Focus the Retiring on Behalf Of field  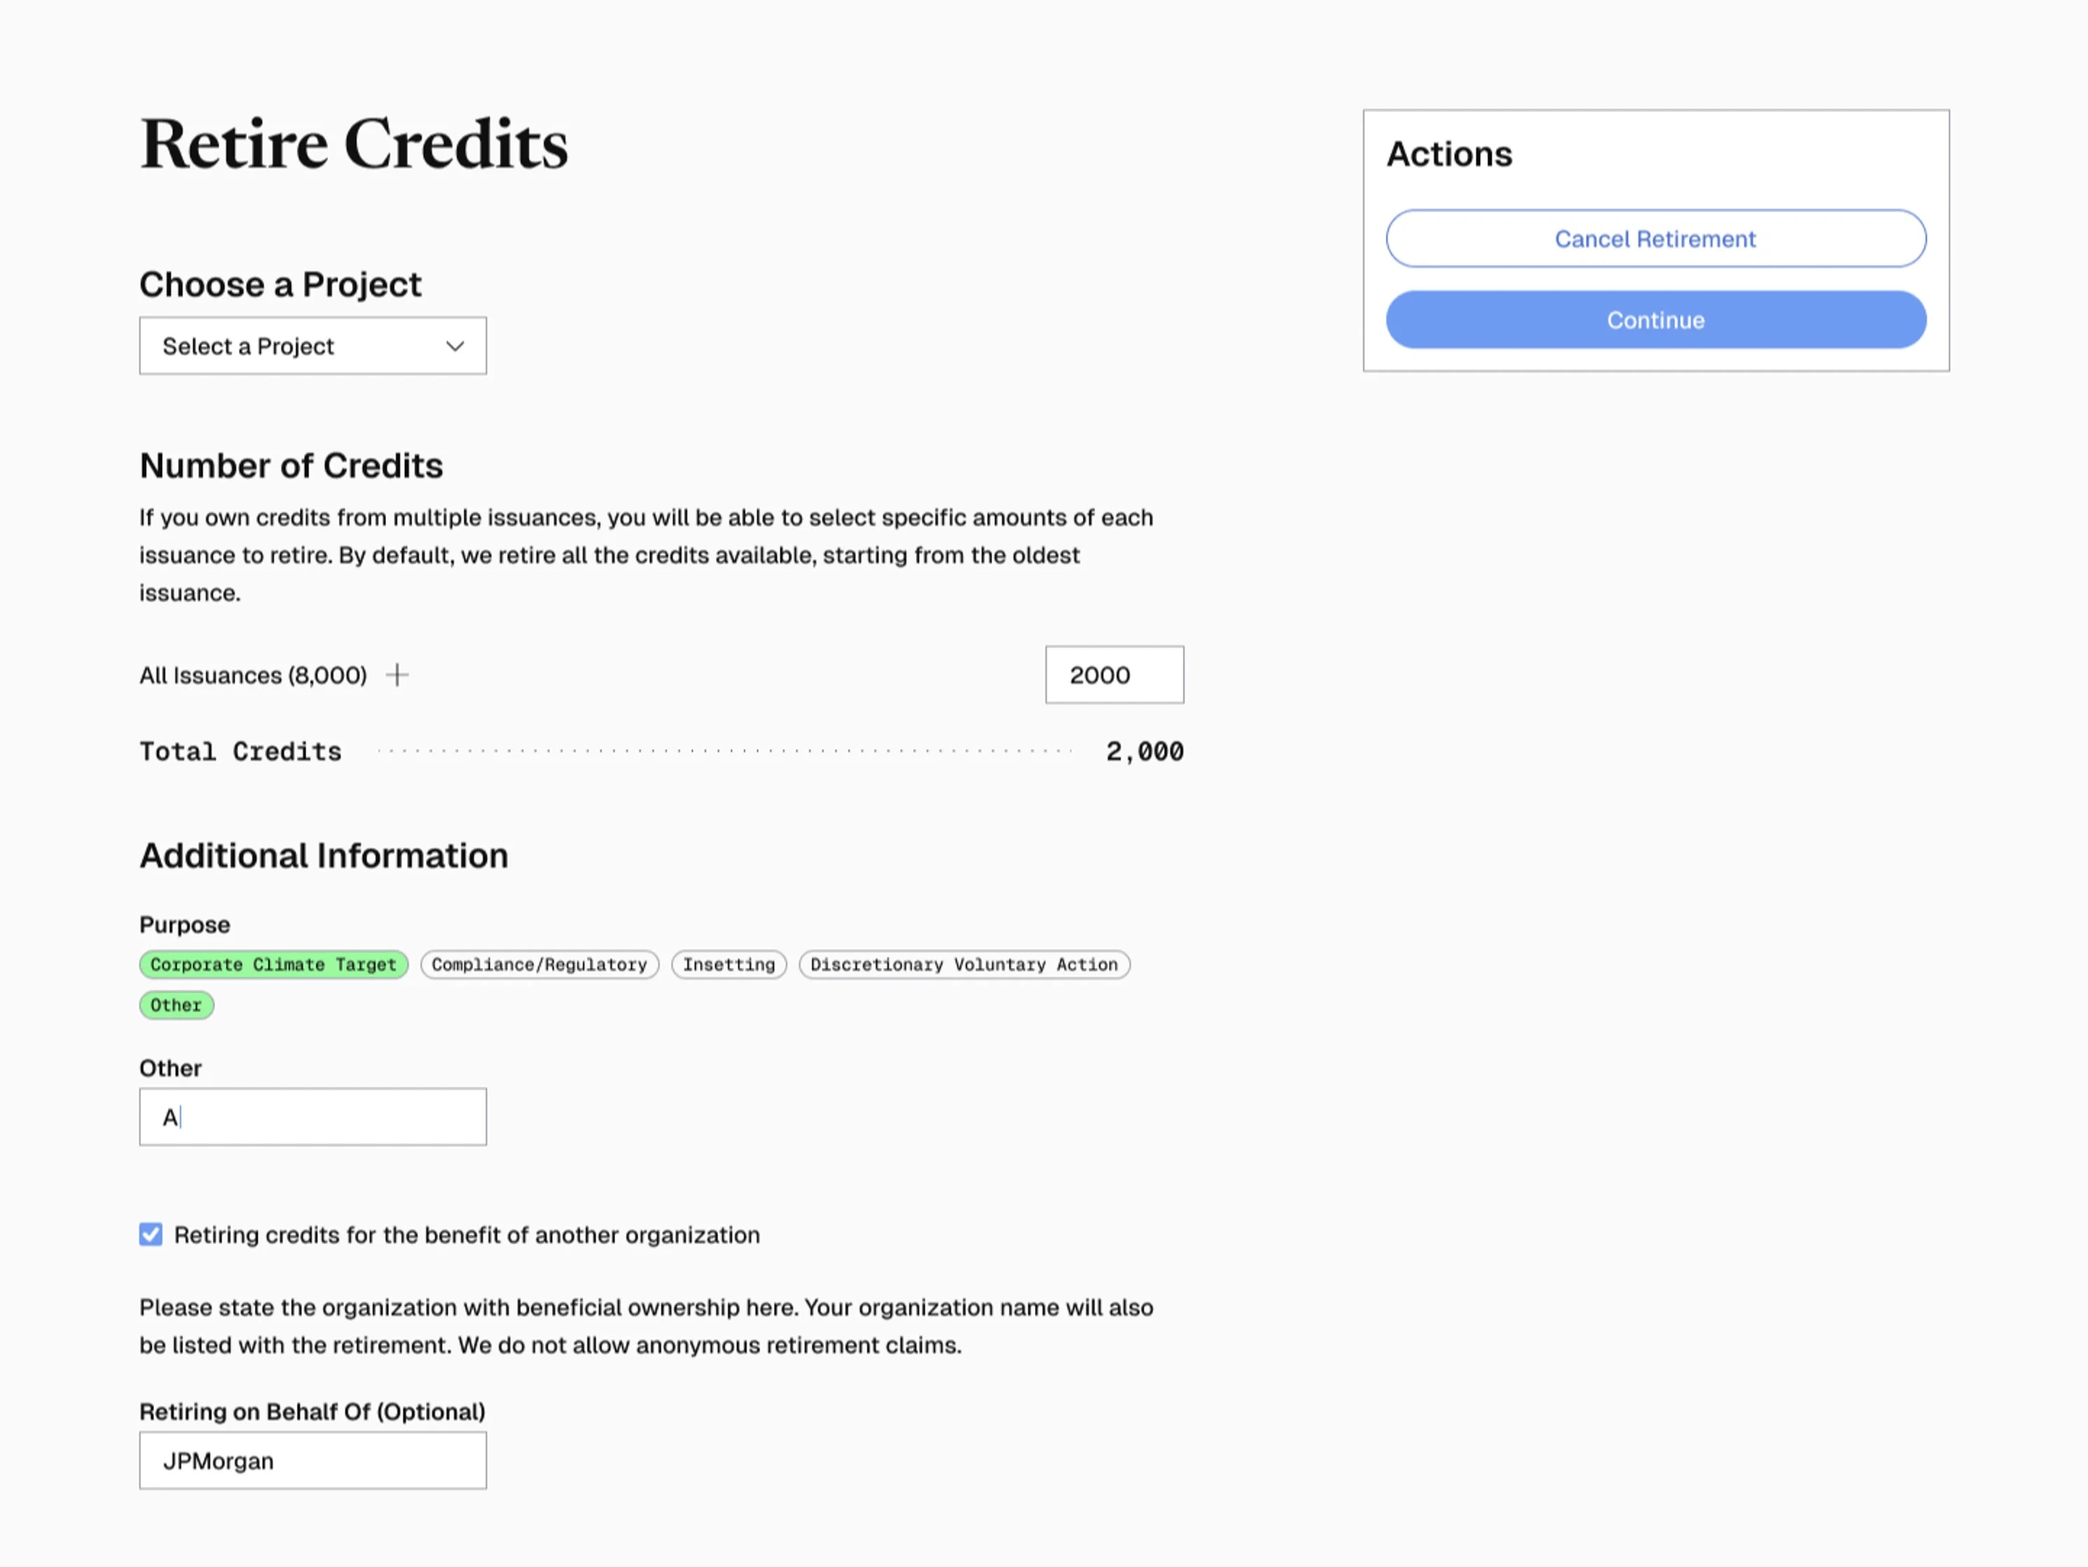(x=312, y=1461)
